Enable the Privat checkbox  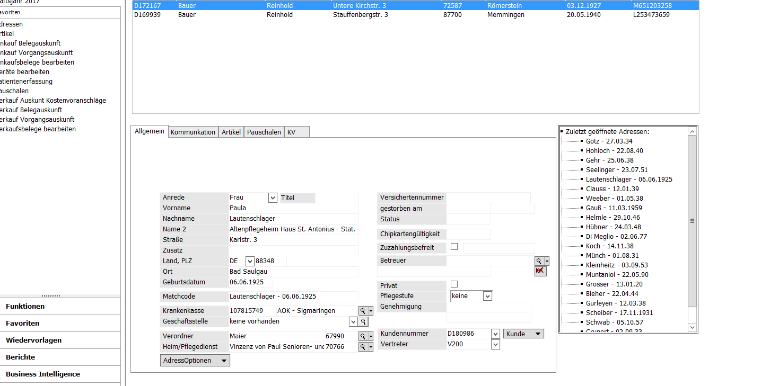[454, 284]
